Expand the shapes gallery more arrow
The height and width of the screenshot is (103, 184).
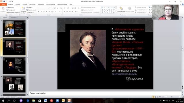coord(116,12)
